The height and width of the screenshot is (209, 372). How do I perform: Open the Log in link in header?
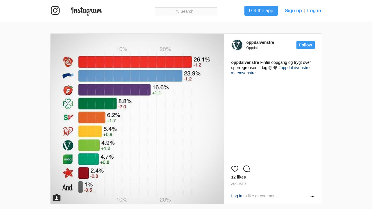pyautogui.click(x=314, y=11)
